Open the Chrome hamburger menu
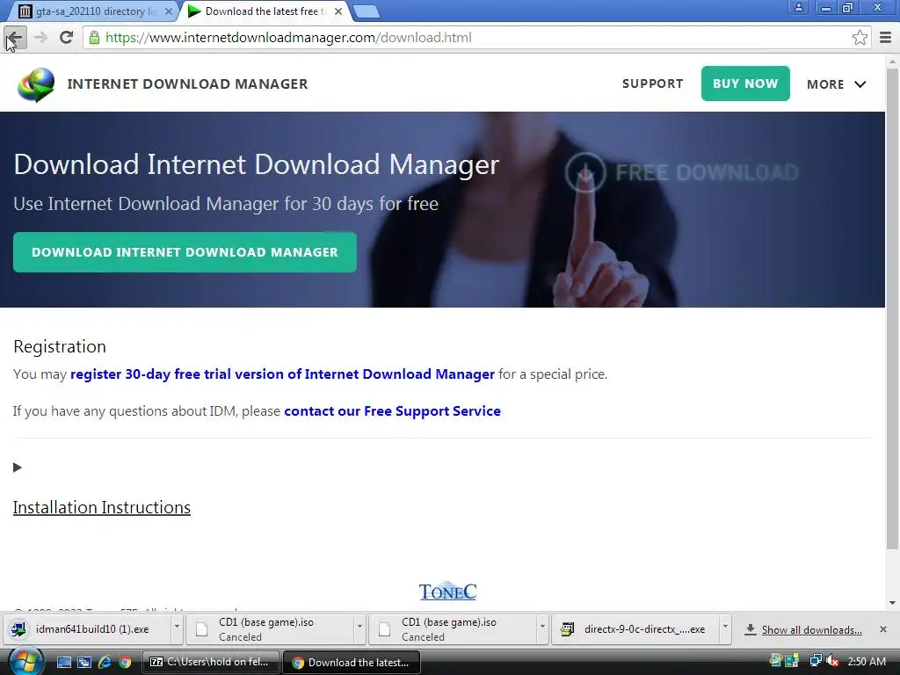 885,38
